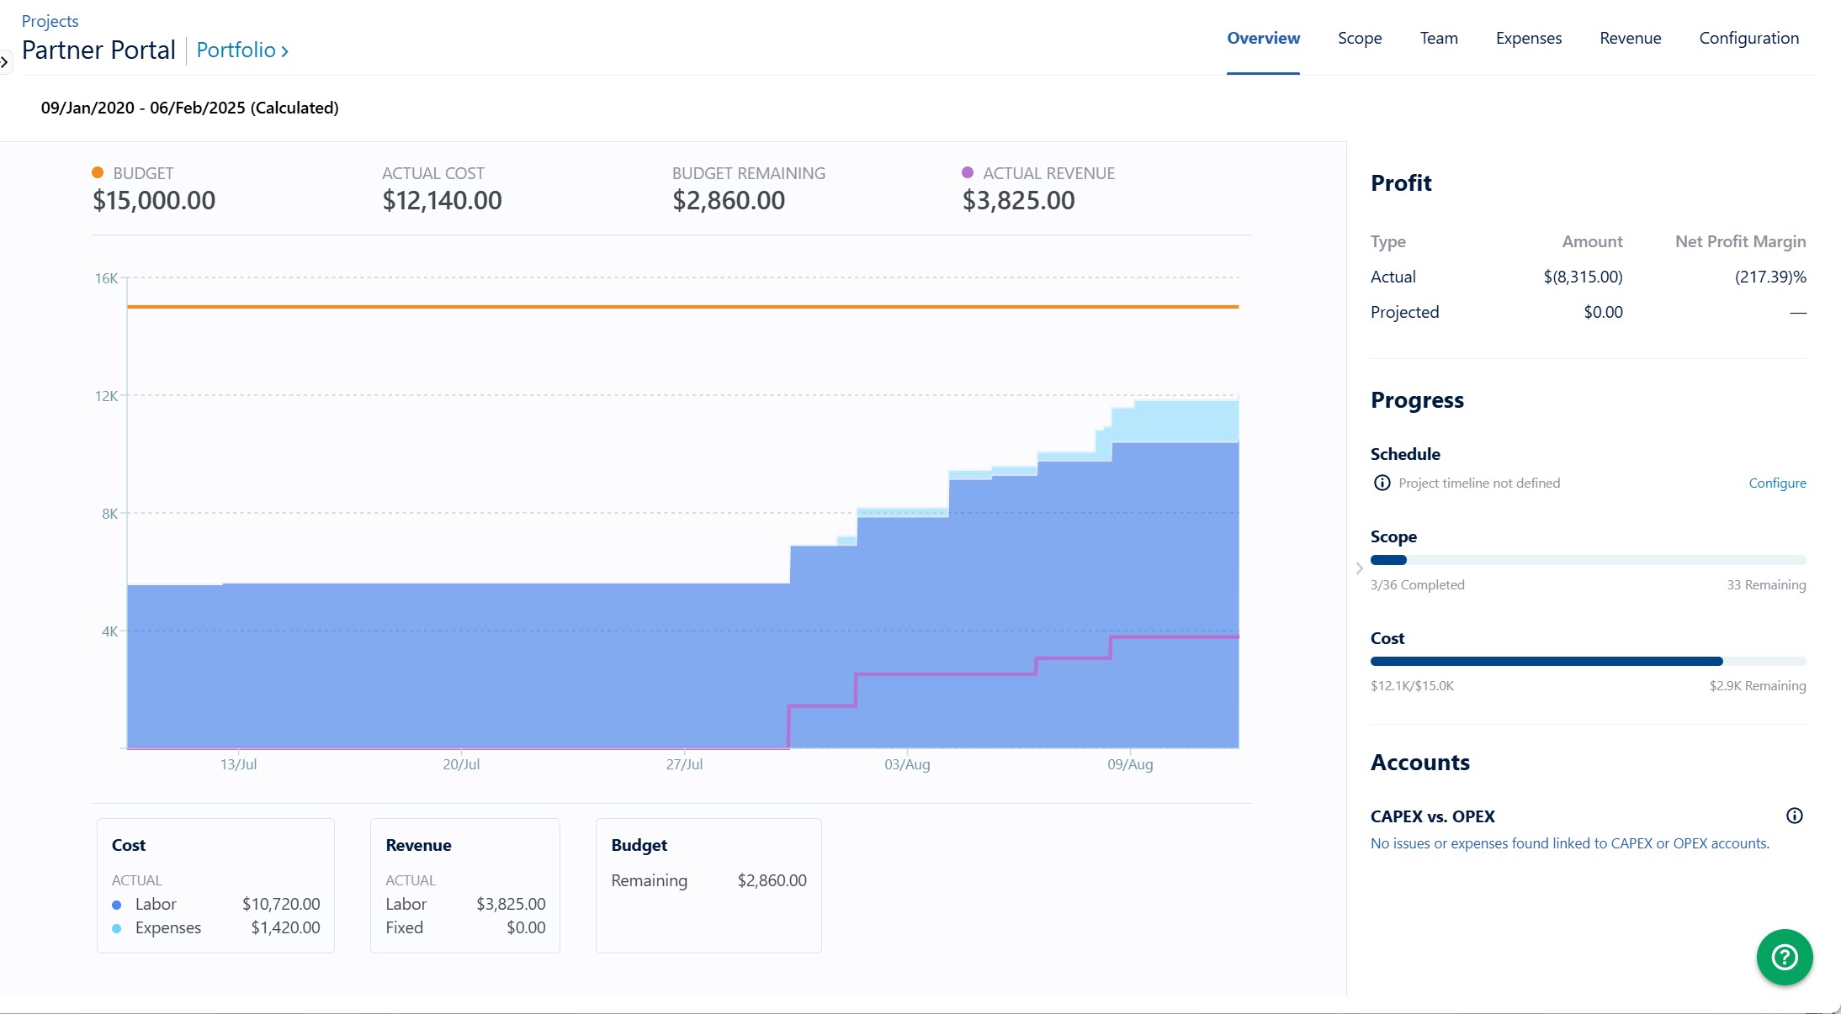
Task: Click the CAPEX vs. OPEX info icon
Action: click(1794, 816)
